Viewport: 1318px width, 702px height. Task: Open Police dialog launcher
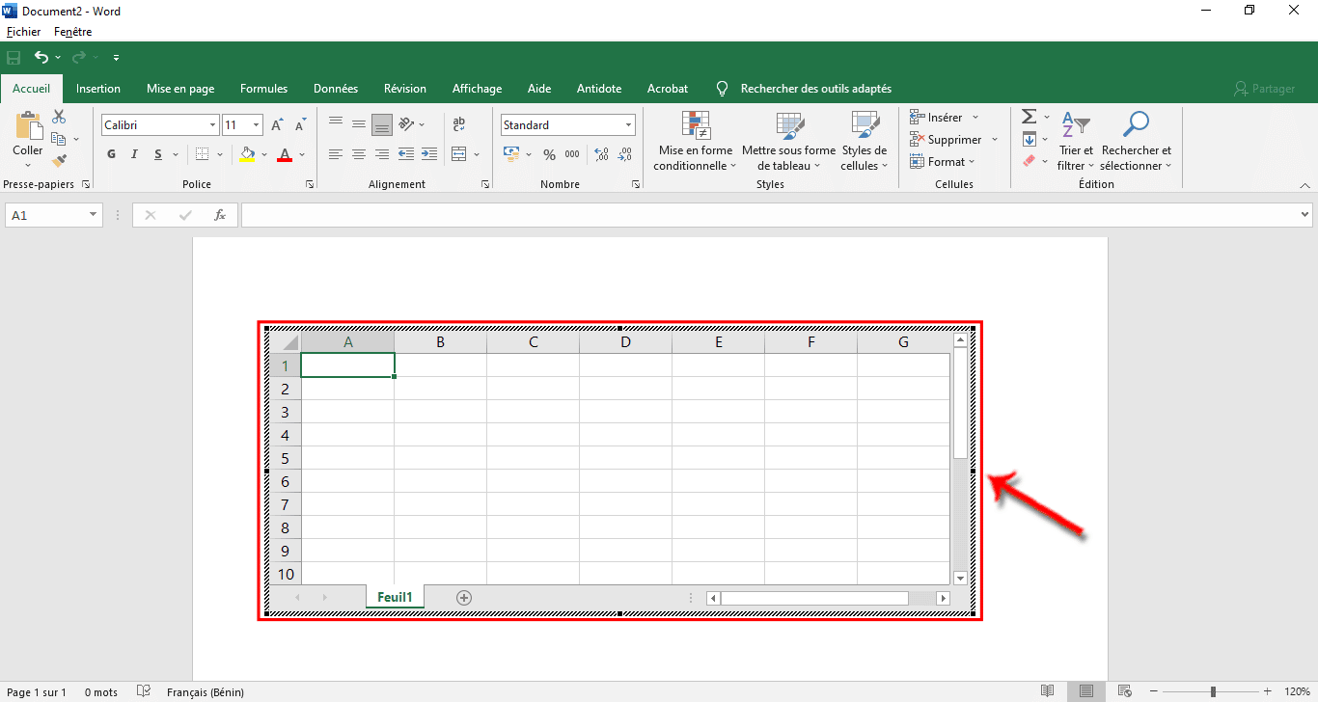click(x=310, y=184)
